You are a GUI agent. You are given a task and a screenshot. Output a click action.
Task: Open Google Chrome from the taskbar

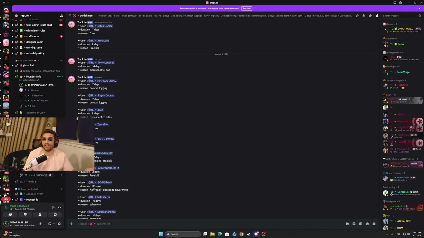tap(241, 234)
